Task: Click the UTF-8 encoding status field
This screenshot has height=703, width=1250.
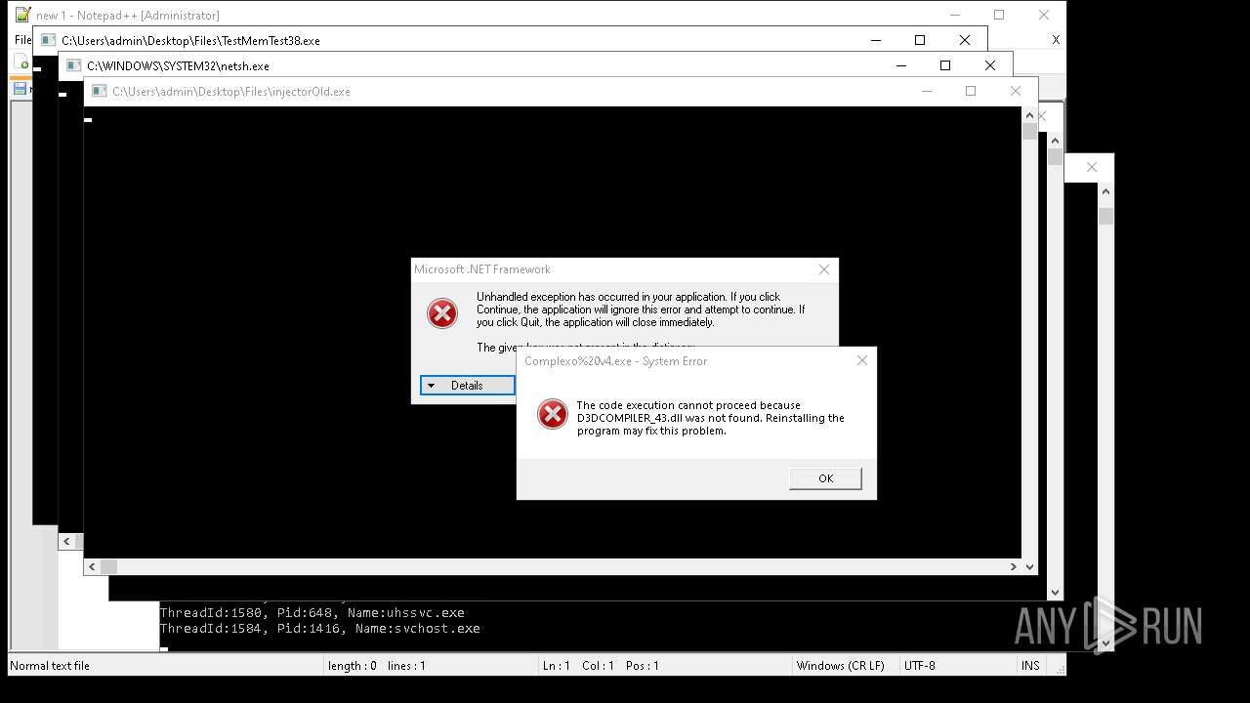Action: tap(919, 666)
